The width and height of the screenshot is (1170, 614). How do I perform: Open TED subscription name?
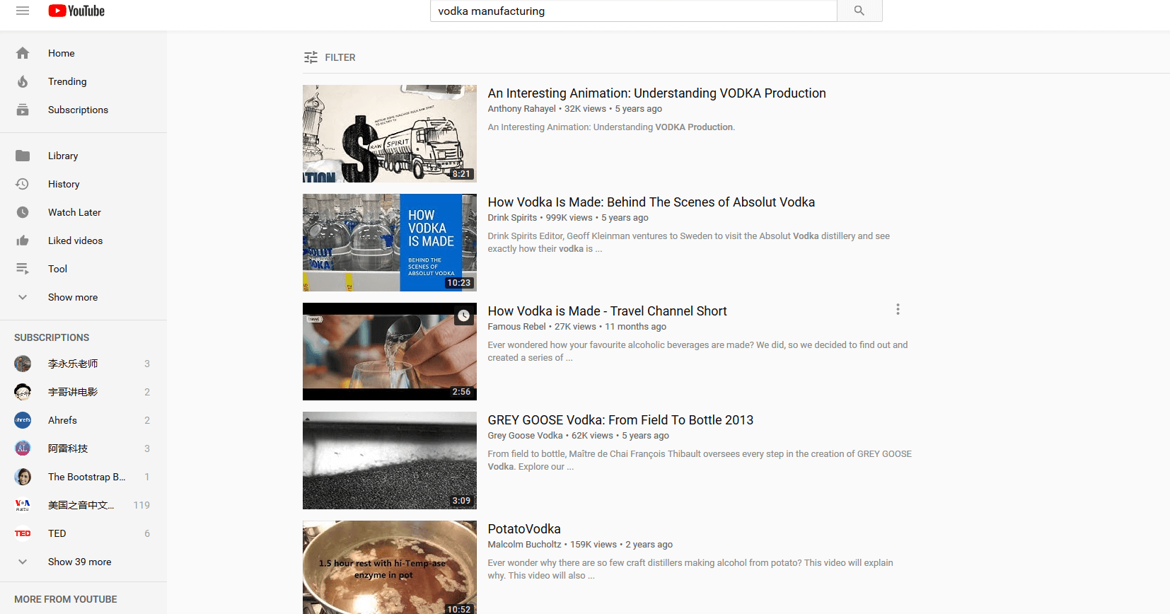pos(57,533)
